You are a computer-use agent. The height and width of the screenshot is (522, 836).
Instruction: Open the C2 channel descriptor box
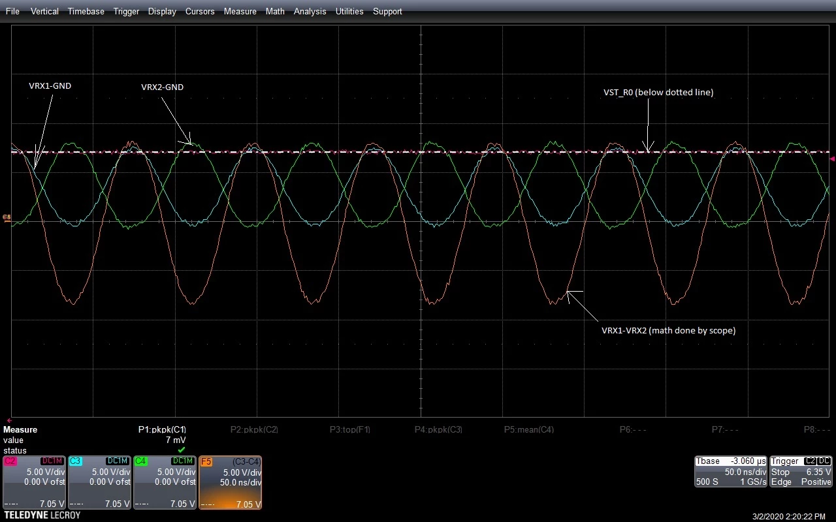click(34, 483)
